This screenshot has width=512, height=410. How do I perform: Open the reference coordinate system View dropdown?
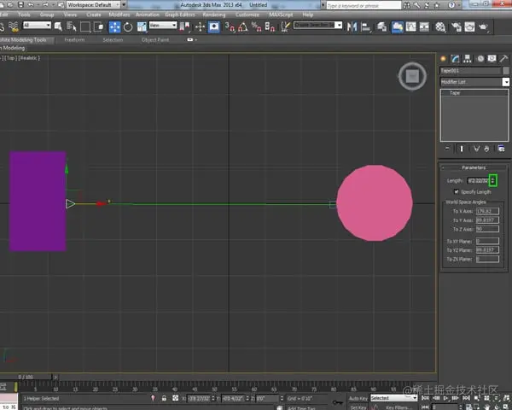point(163,25)
